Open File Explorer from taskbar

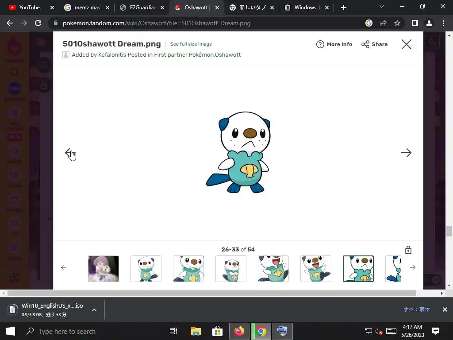click(196, 331)
